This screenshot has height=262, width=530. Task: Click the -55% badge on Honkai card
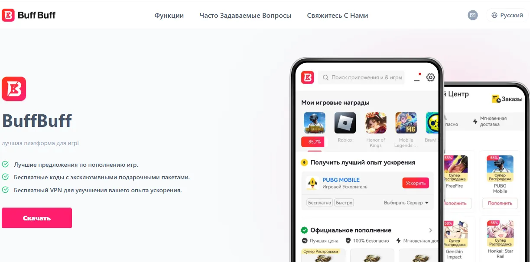click(493, 223)
